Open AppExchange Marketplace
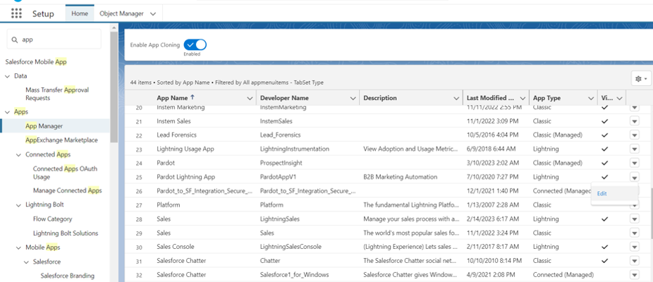Viewport: 653px width, 282px height. tap(61, 140)
